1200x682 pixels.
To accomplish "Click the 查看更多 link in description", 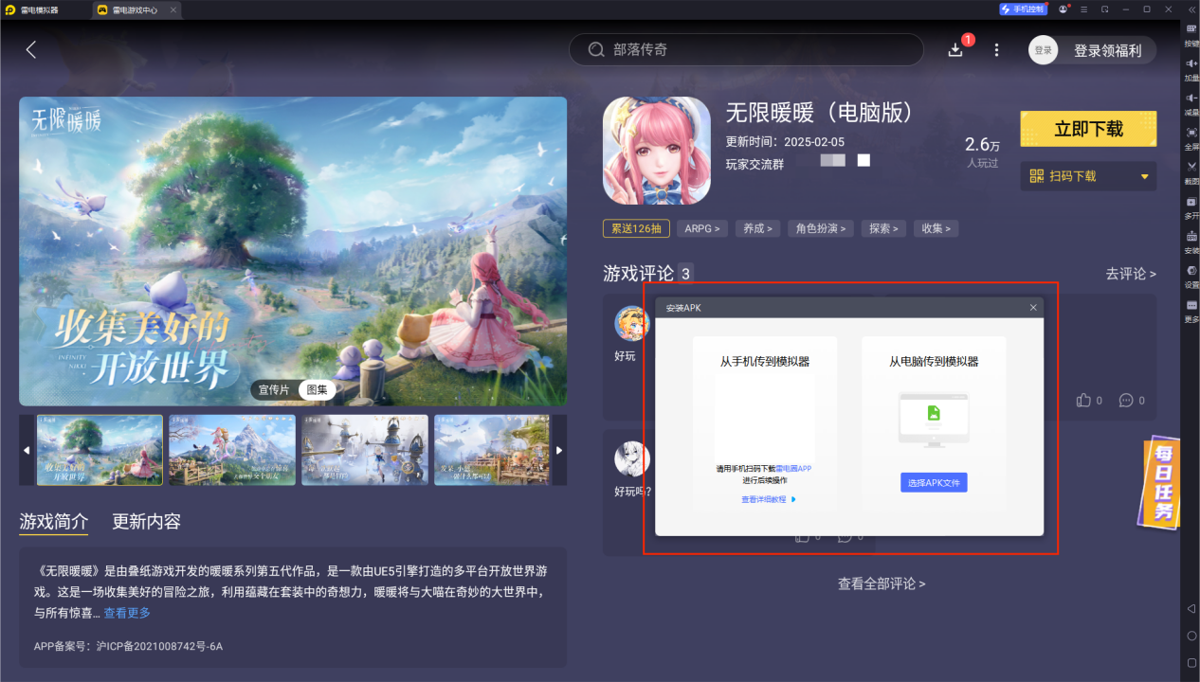I will click(127, 613).
